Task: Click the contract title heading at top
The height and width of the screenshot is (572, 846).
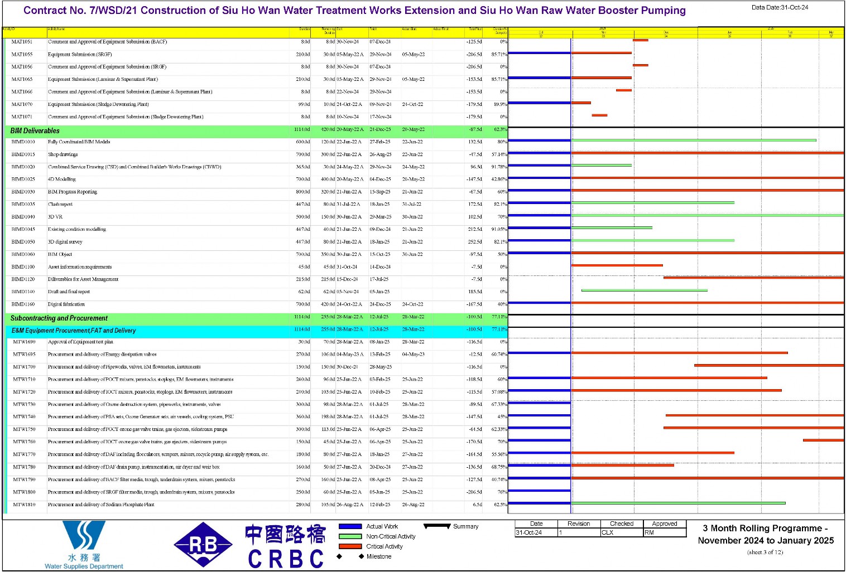Action: (354, 10)
